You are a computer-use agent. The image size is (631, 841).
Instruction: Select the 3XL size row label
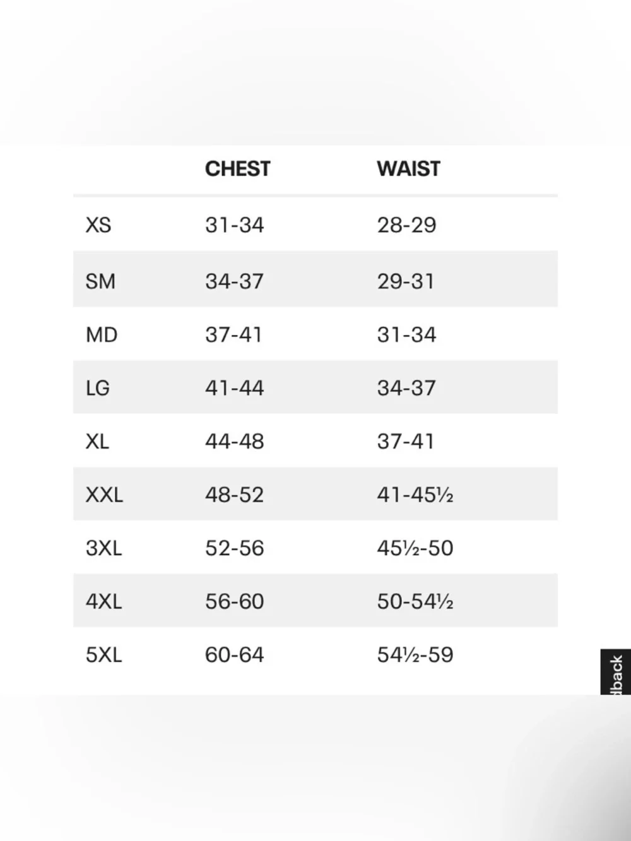[x=103, y=548]
